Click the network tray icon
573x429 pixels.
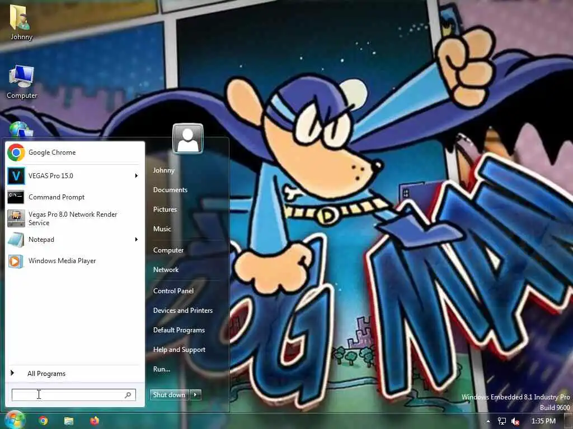502,421
